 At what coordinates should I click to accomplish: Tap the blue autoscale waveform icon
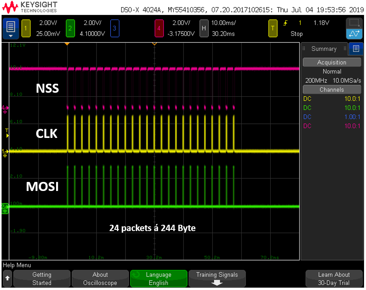pyautogui.click(x=354, y=34)
